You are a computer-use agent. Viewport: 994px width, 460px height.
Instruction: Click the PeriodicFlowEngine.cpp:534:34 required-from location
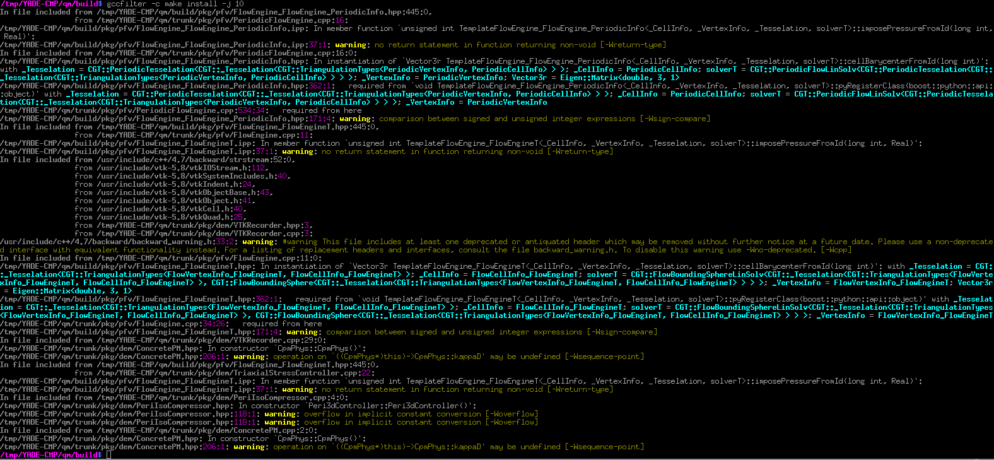(134, 110)
